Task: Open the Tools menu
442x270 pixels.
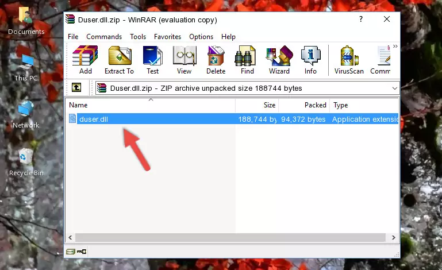Action: [138, 37]
